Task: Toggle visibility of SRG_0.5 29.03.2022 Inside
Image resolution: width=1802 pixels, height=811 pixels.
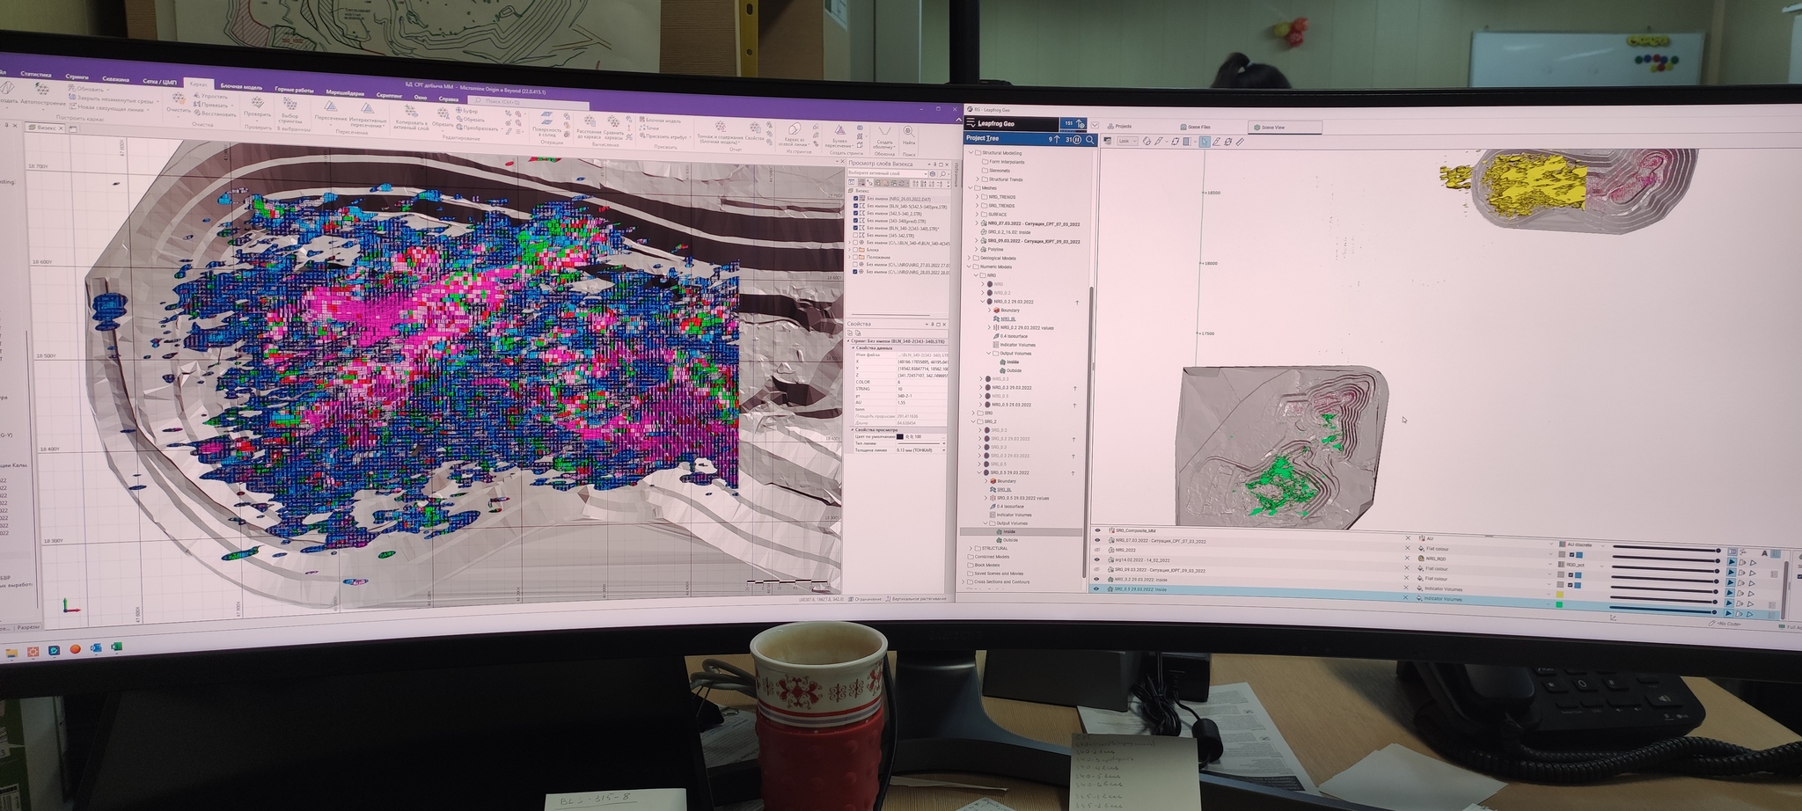Action: tap(1097, 588)
